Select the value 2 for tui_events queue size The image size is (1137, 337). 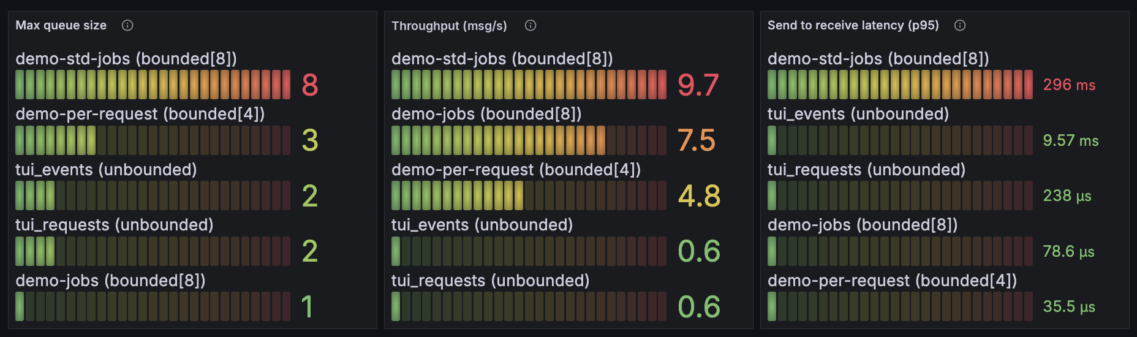click(x=310, y=195)
